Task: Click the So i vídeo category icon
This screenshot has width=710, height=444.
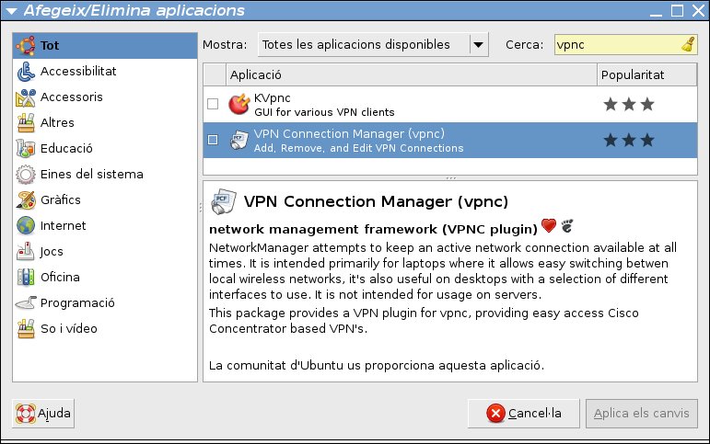Action: click(x=26, y=329)
